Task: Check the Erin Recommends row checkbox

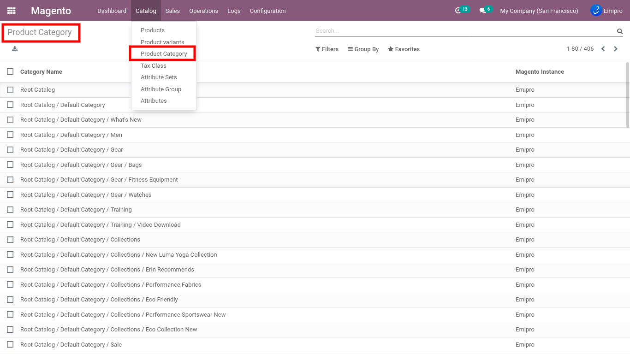Action: point(10,270)
